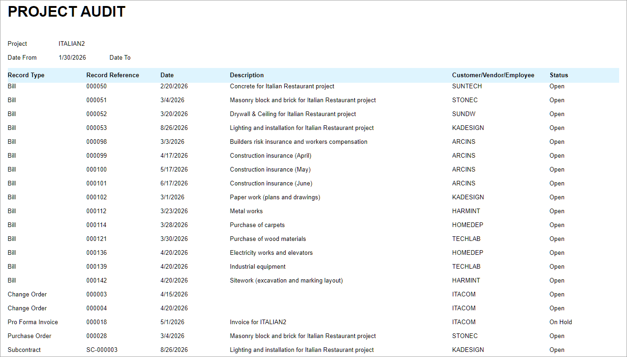Click record reference 000102
The height and width of the screenshot is (357, 627).
(x=96, y=197)
